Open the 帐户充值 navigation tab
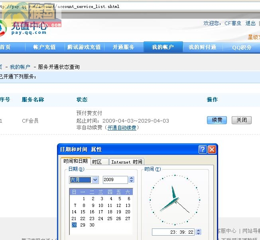260x240 pixels. 44,47
